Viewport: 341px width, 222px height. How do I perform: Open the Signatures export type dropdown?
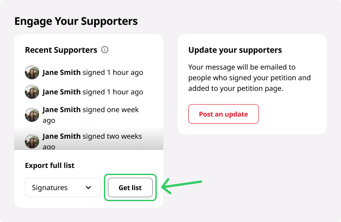pos(63,187)
